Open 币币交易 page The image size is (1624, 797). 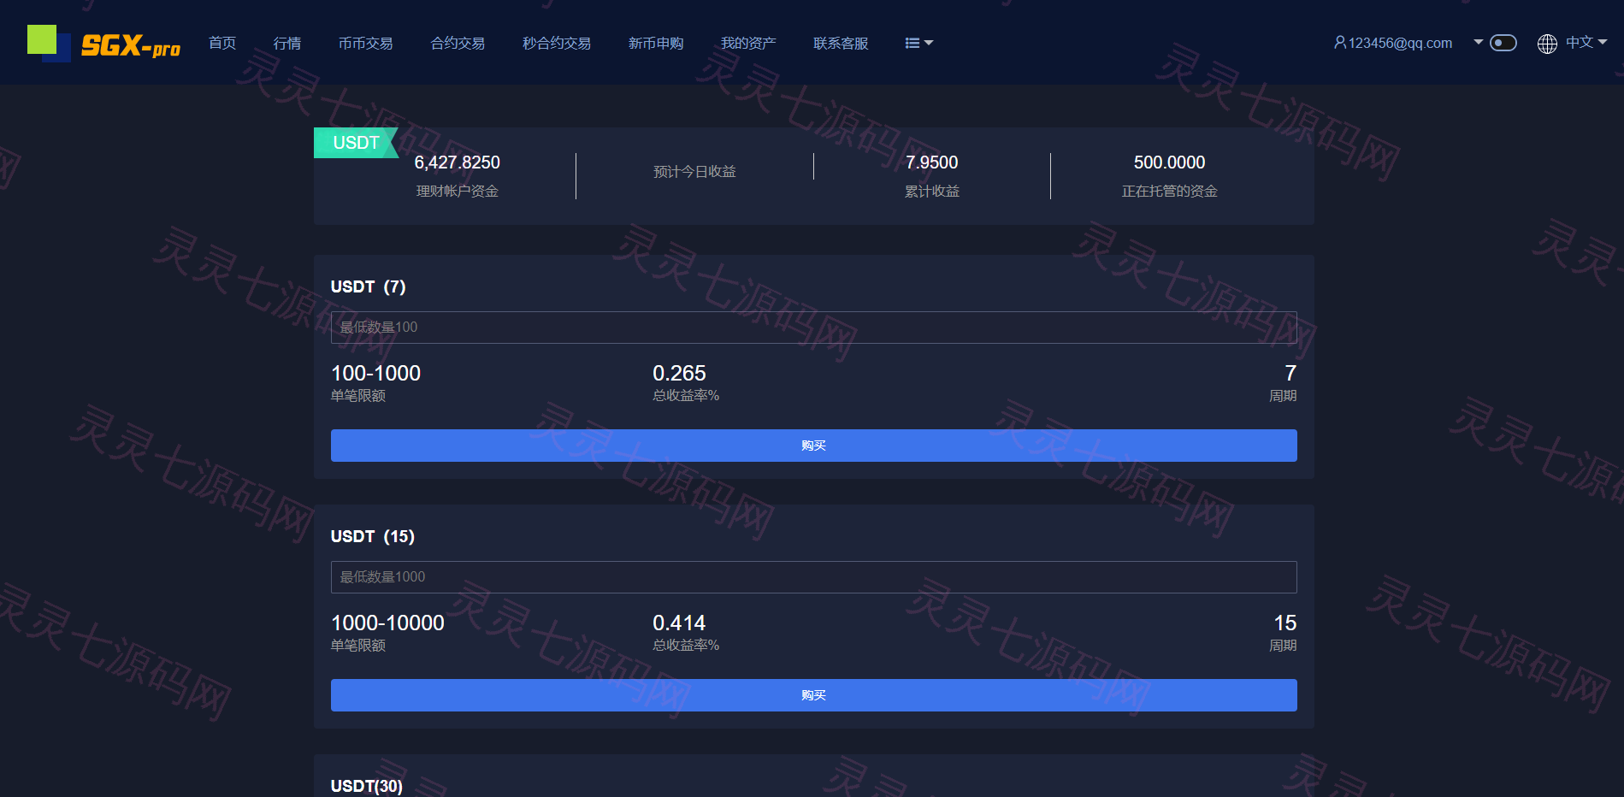[x=365, y=43]
